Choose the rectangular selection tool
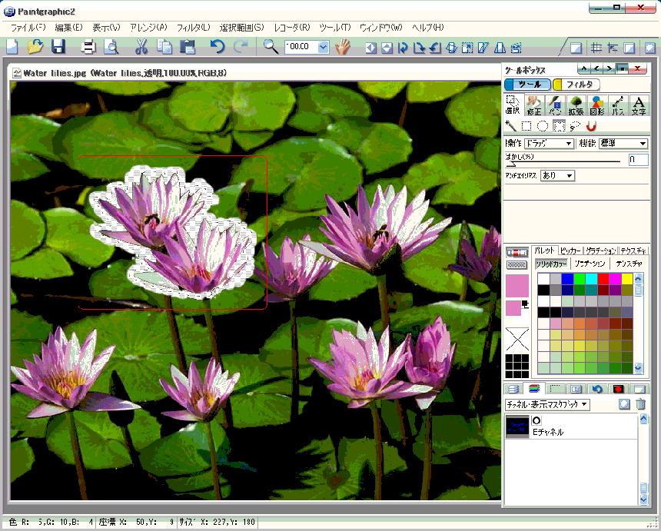Image resolution: width=661 pixels, height=531 pixels. coord(526,126)
